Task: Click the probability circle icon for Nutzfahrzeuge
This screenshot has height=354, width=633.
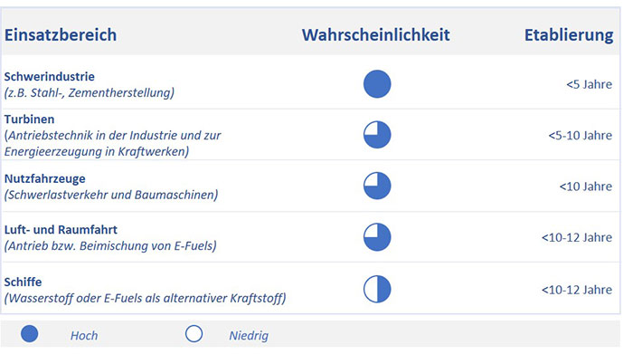Action: click(377, 186)
